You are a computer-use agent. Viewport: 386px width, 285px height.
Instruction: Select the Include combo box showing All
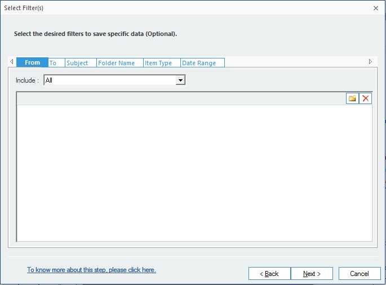(114, 80)
